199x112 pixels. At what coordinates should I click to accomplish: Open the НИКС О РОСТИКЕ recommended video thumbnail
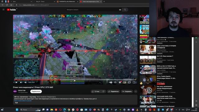[148, 49]
